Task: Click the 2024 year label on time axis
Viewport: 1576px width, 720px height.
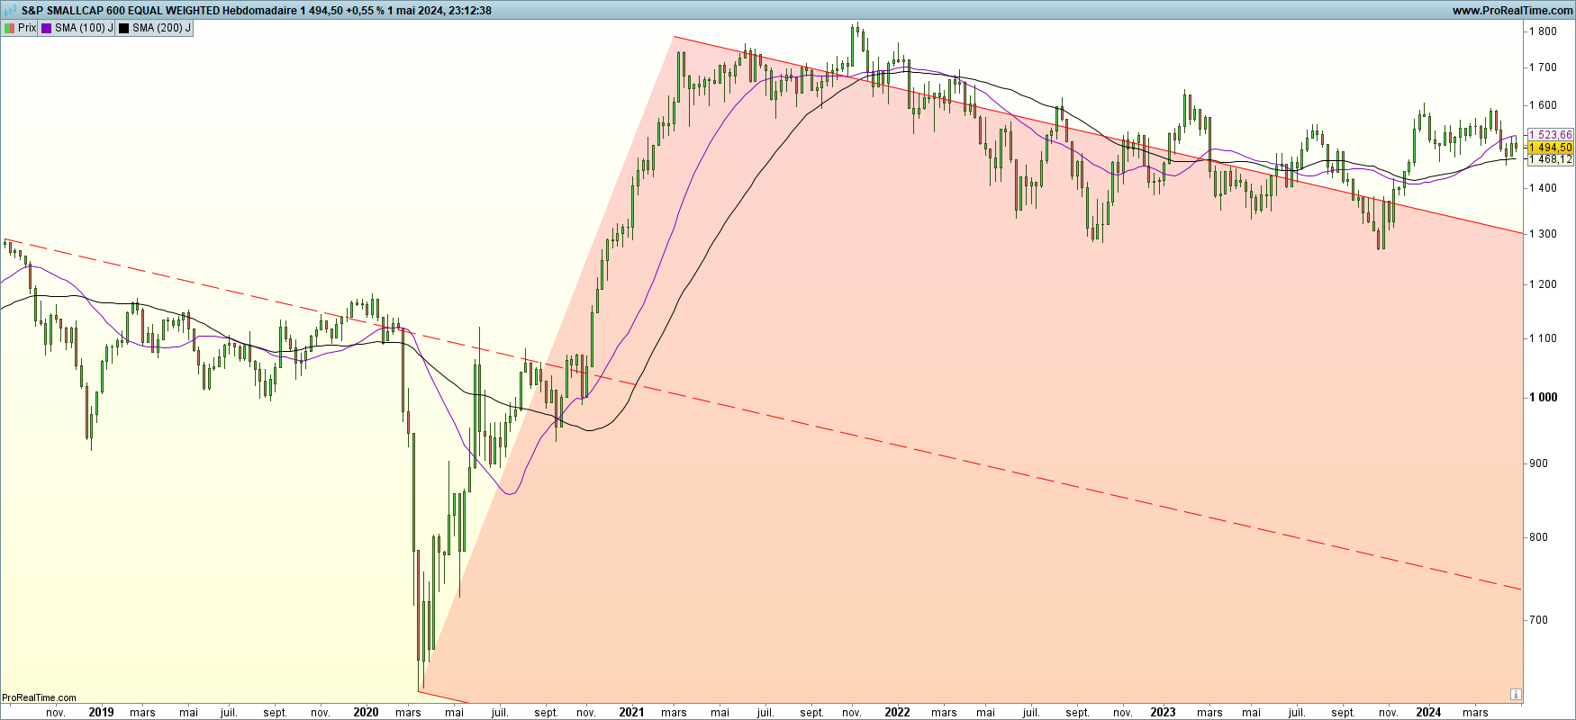Action: click(x=1428, y=712)
